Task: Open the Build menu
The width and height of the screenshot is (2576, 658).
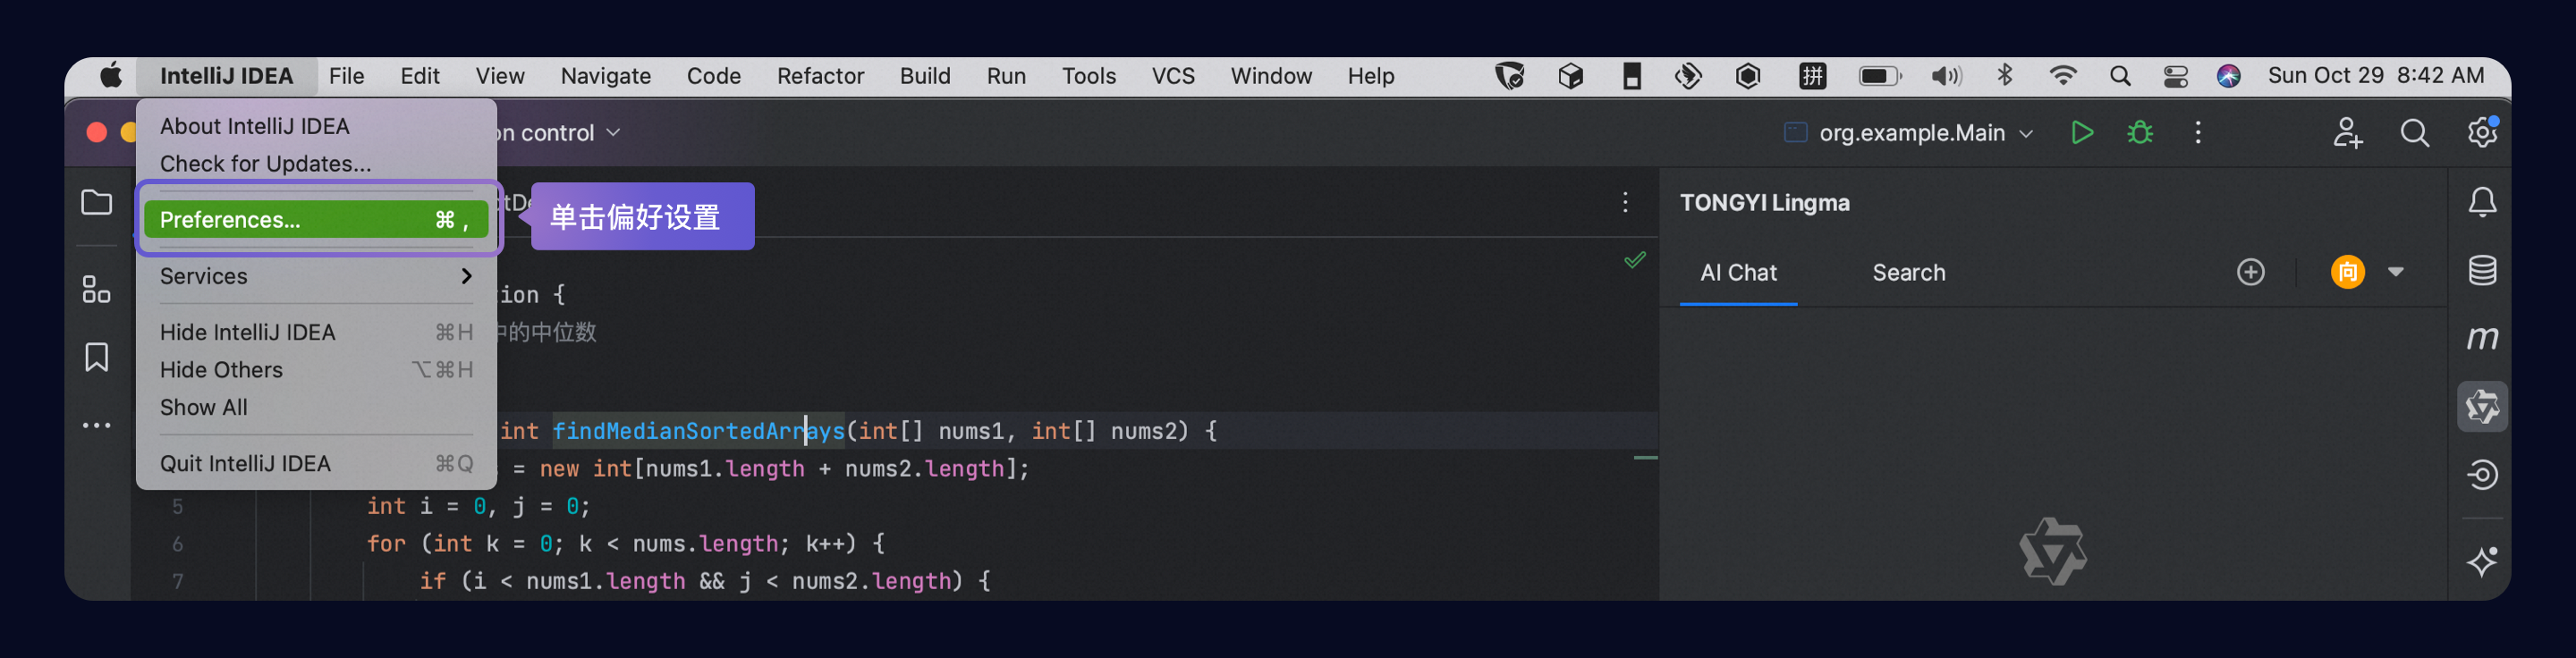Action: [925, 76]
